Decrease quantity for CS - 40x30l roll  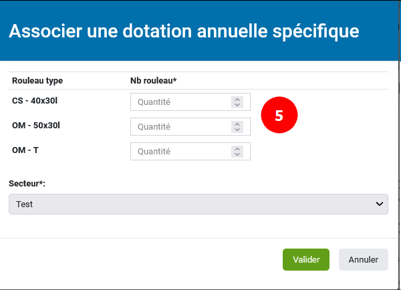pos(237,105)
